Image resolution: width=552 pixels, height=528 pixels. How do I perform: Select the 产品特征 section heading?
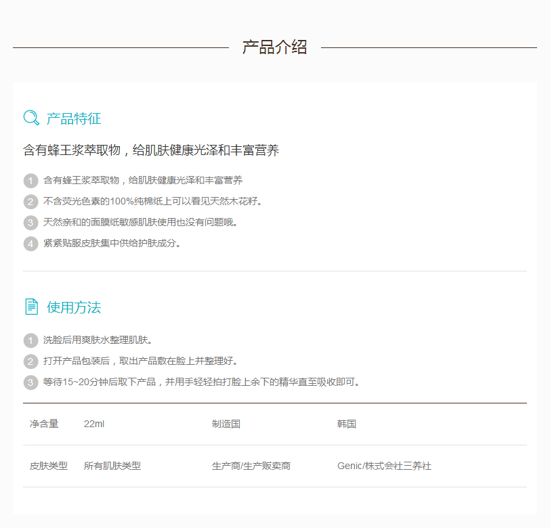coord(74,119)
